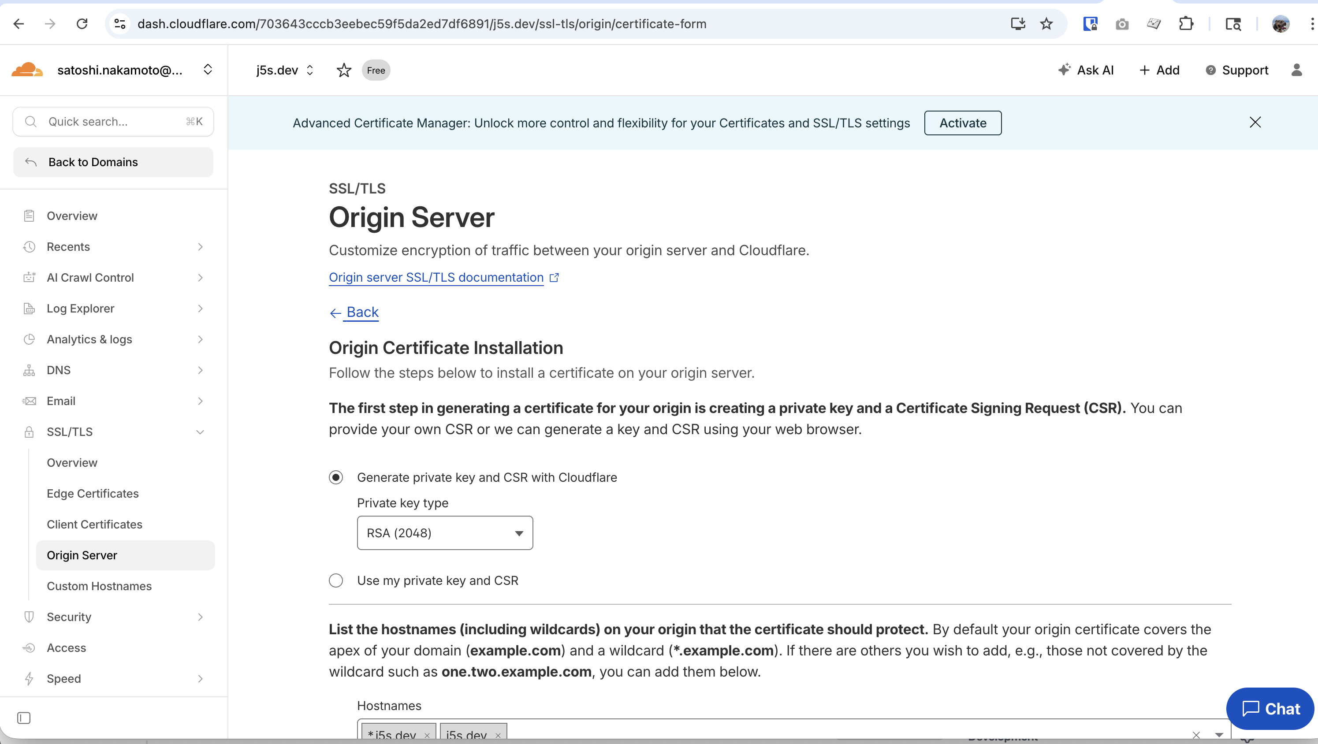
Task: Bookmark this page with star icon
Action: tap(1046, 23)
